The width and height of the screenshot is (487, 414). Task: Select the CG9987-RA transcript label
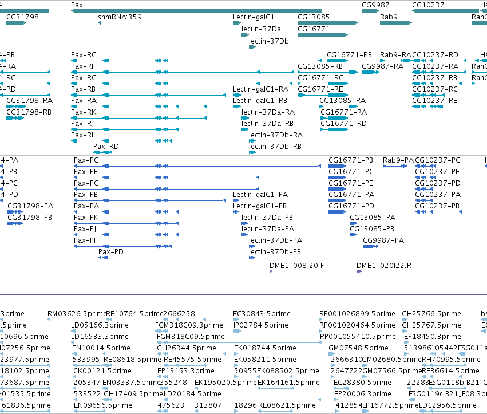pyautogui.click(x=382, y=66)
